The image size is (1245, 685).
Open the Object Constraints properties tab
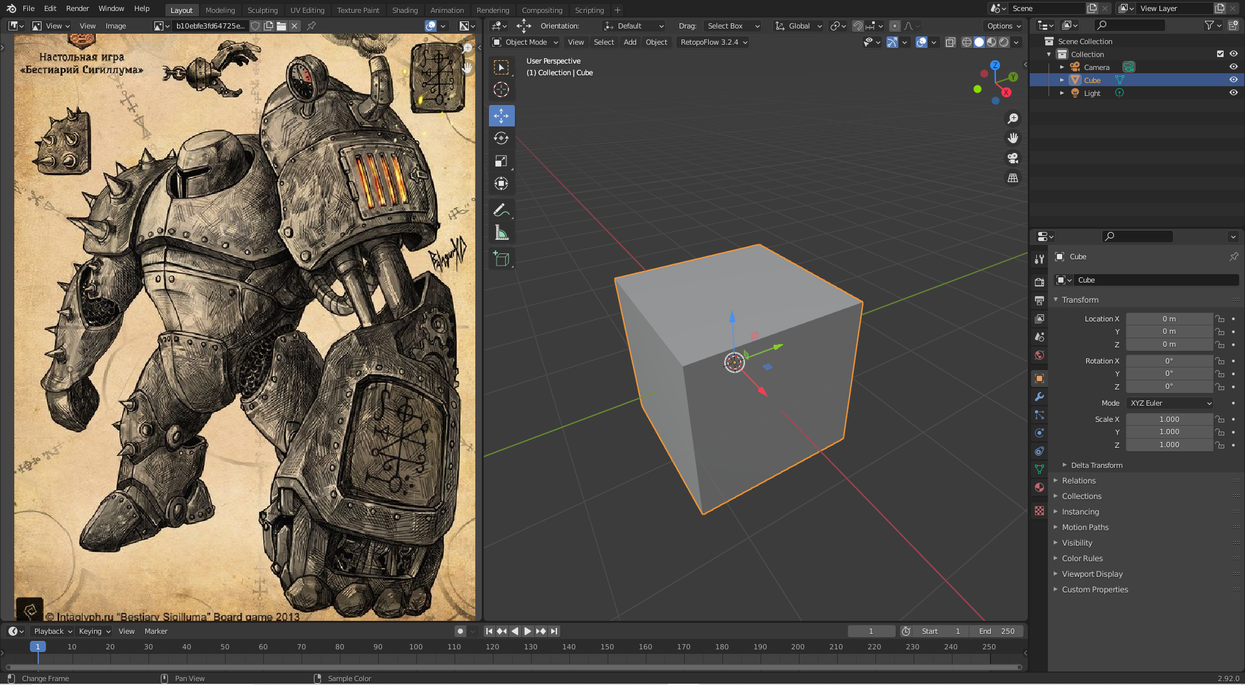[x=1039, y=451]
